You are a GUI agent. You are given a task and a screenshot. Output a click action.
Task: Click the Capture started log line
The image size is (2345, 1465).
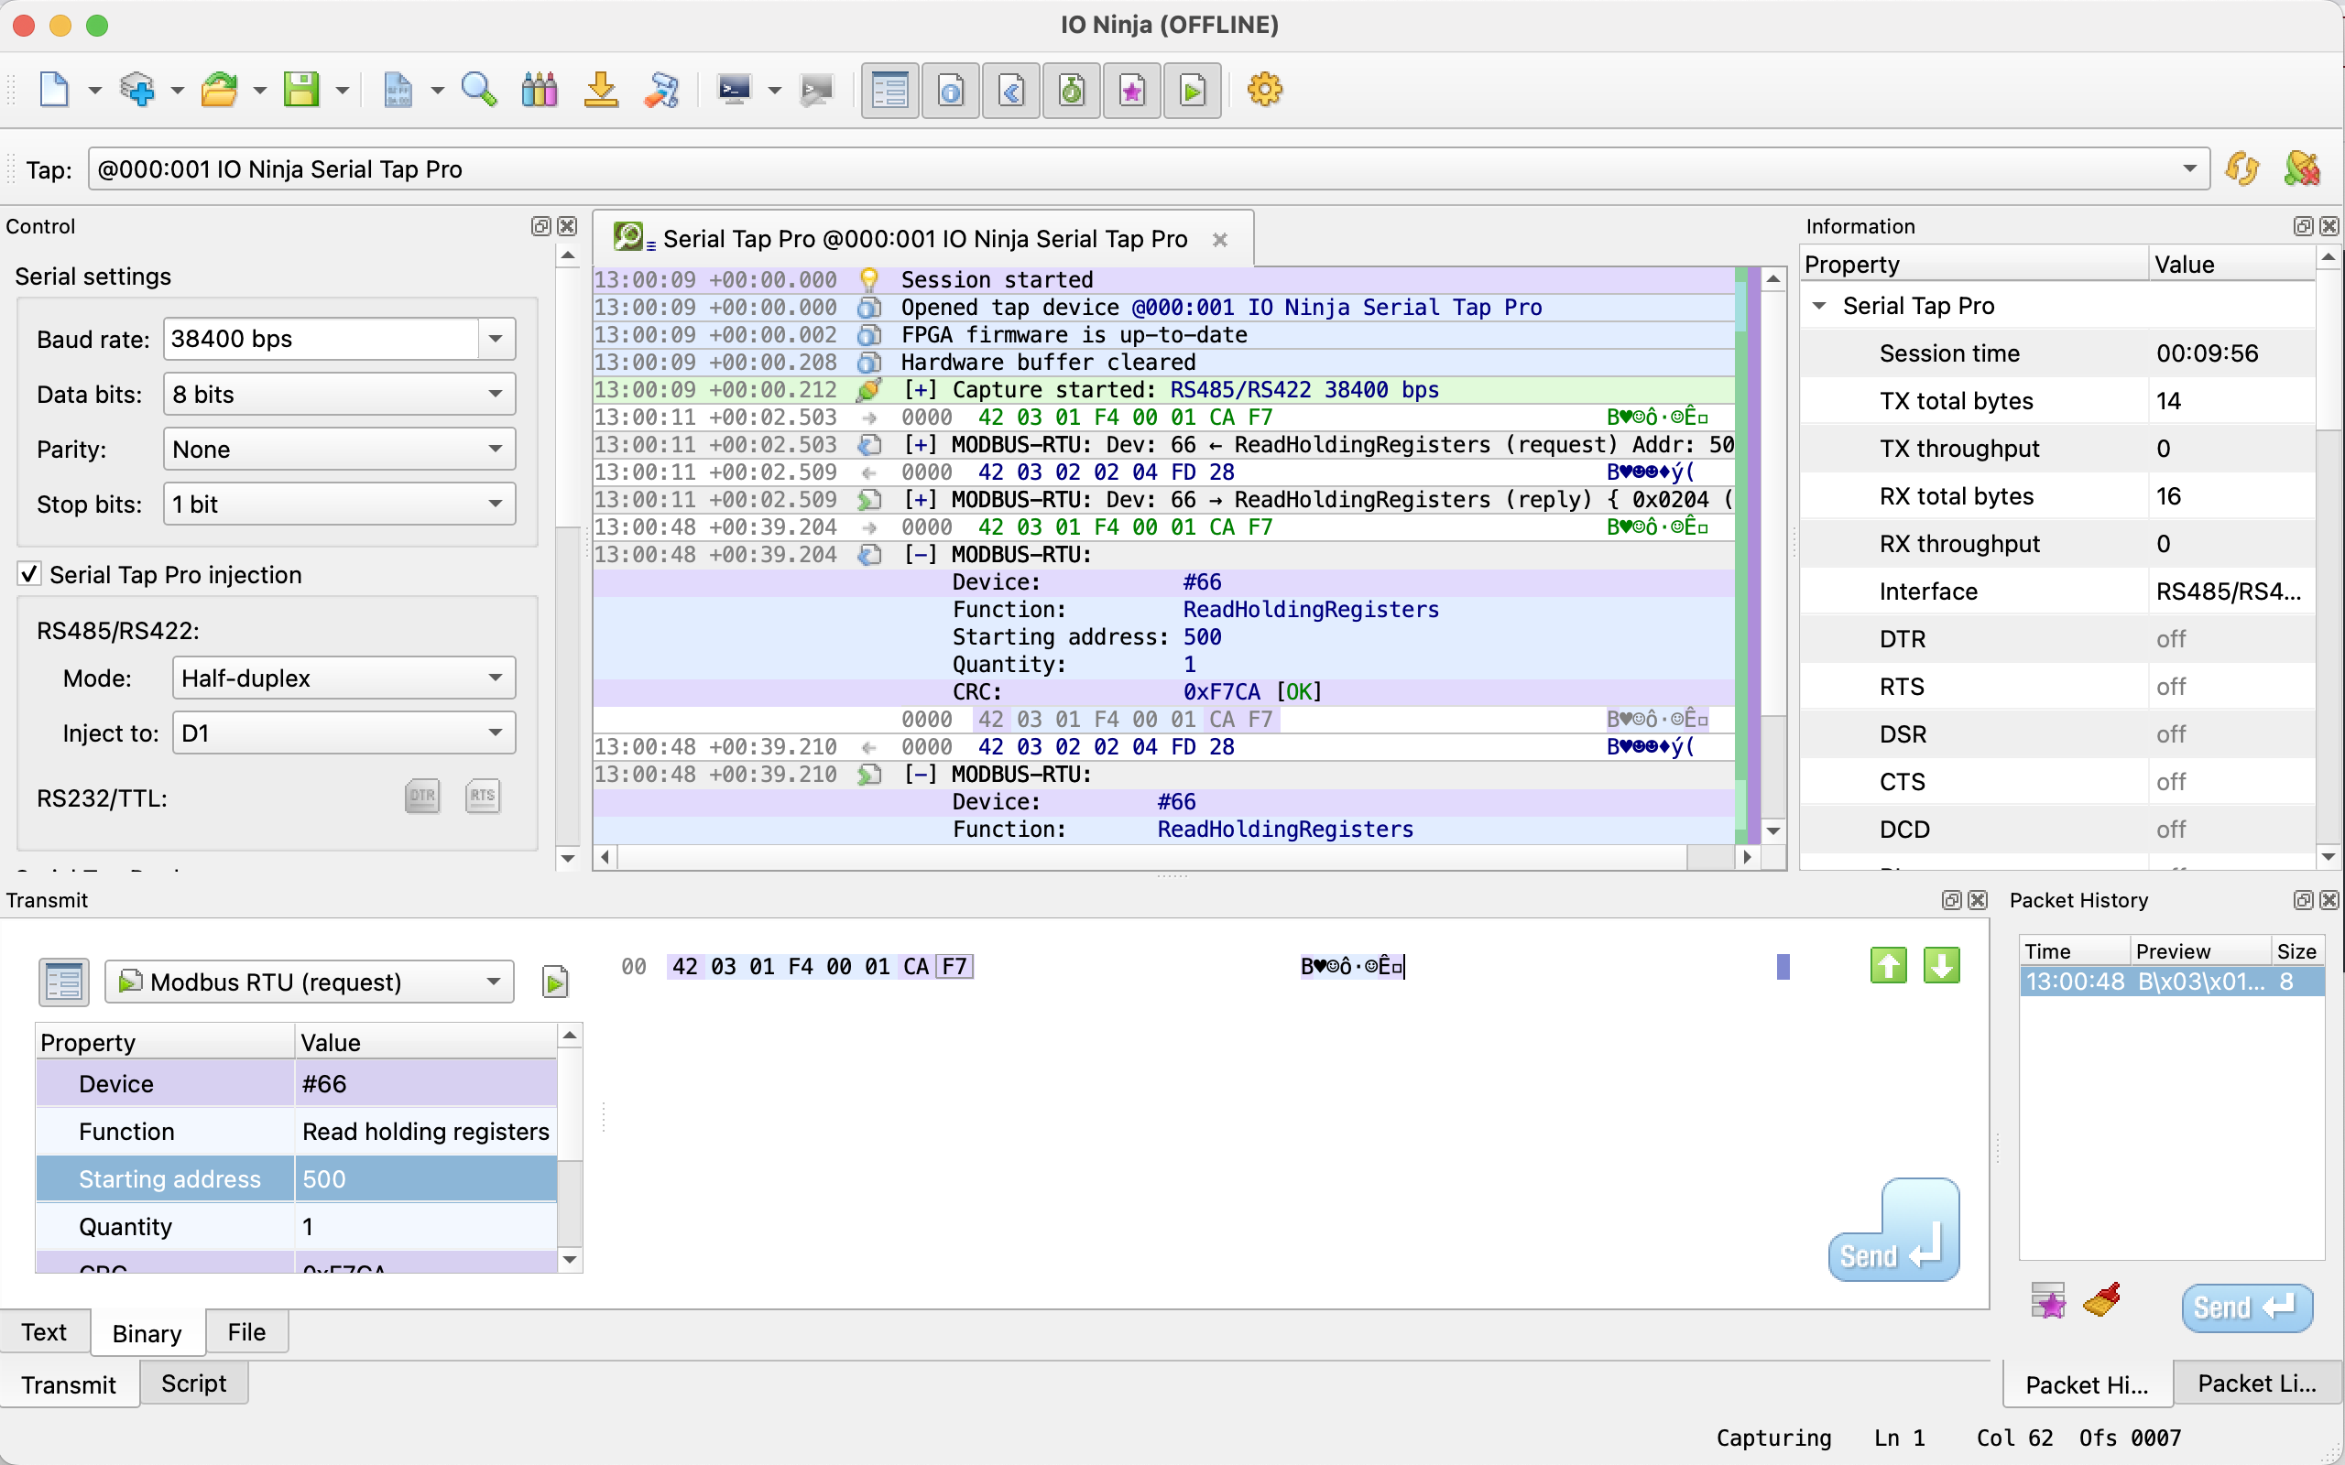pos(1162,389)
